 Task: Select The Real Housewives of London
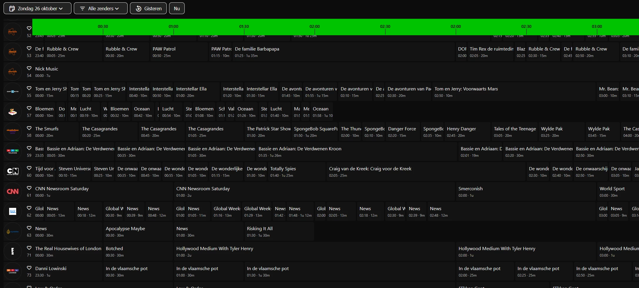[x=67, y=251]
